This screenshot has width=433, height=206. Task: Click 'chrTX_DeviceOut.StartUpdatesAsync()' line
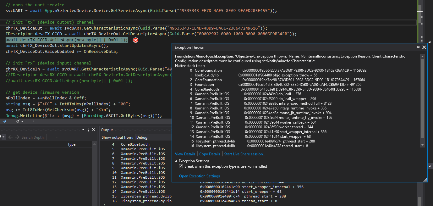[x=57, y=46]
